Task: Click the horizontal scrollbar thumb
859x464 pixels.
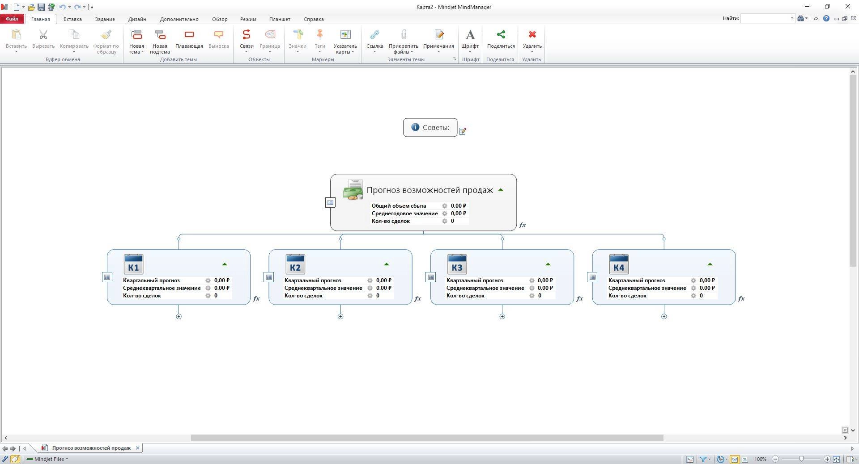Action: (427, 438)
